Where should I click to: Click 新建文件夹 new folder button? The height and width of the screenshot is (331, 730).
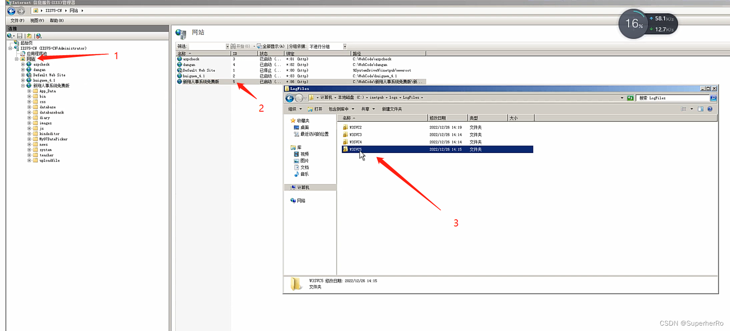pyautogui.click(x=392, y=109)
